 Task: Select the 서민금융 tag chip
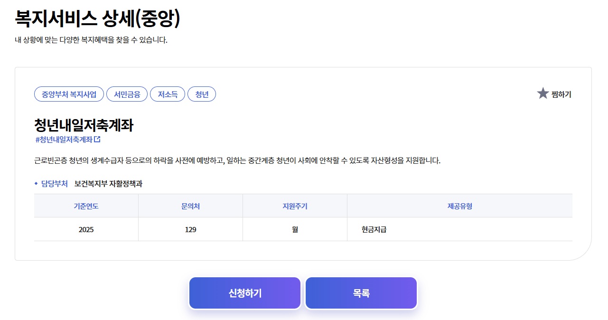(x=127, y=94)
